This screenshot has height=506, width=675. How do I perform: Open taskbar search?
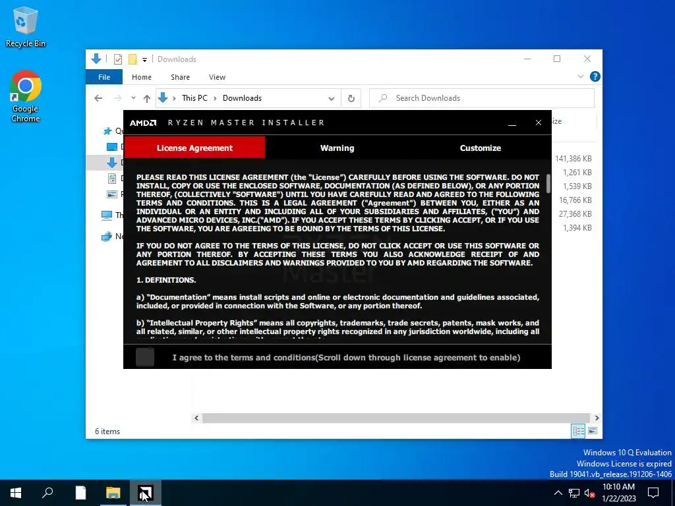tap(47, 493)
